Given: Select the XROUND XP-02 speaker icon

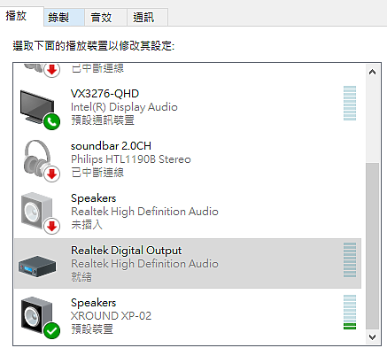Looking at the screenshot, I should [x=37, y=315].
